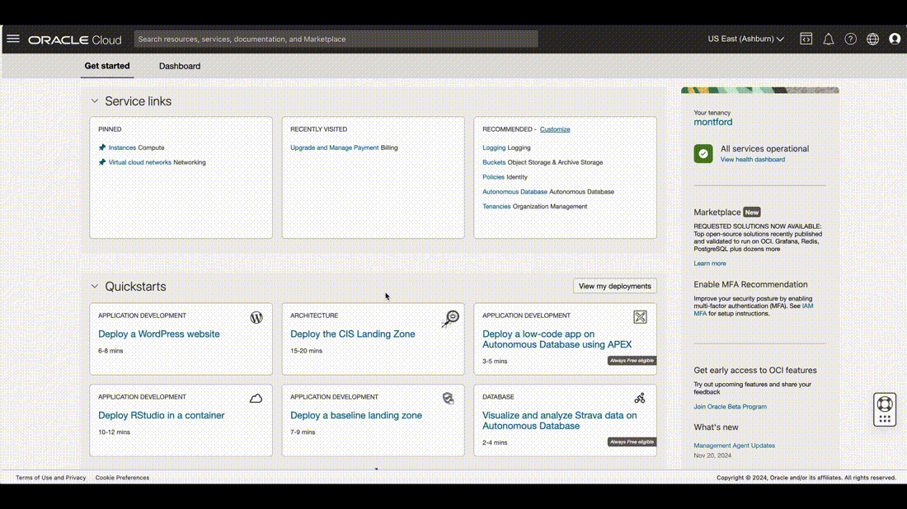Open the Policies link

coord(493,177)
